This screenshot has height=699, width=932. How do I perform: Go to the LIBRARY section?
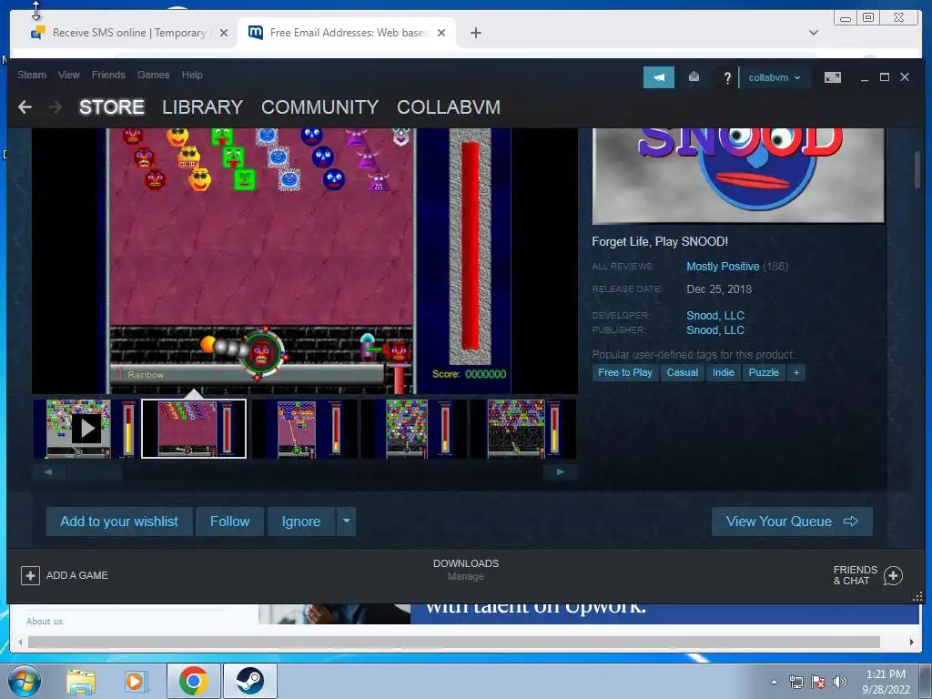[202, 107]
